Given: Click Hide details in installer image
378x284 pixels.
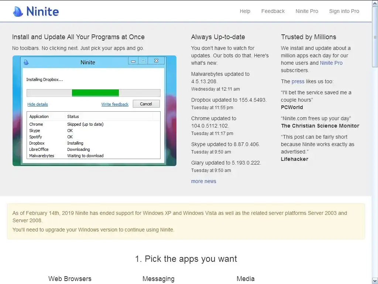Looking at the screenshot, I should [x=38, y=104].
